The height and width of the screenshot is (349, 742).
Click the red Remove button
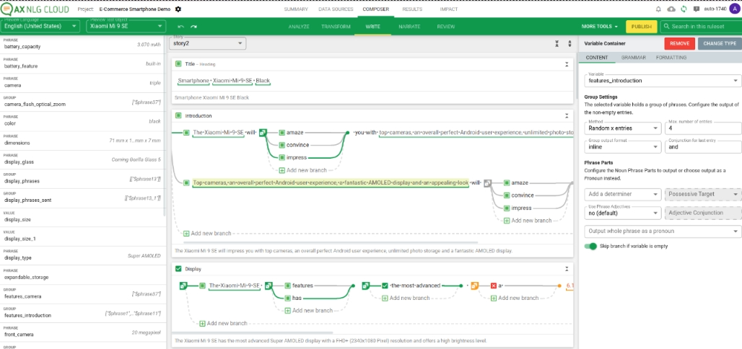click(x=679, y=43)
